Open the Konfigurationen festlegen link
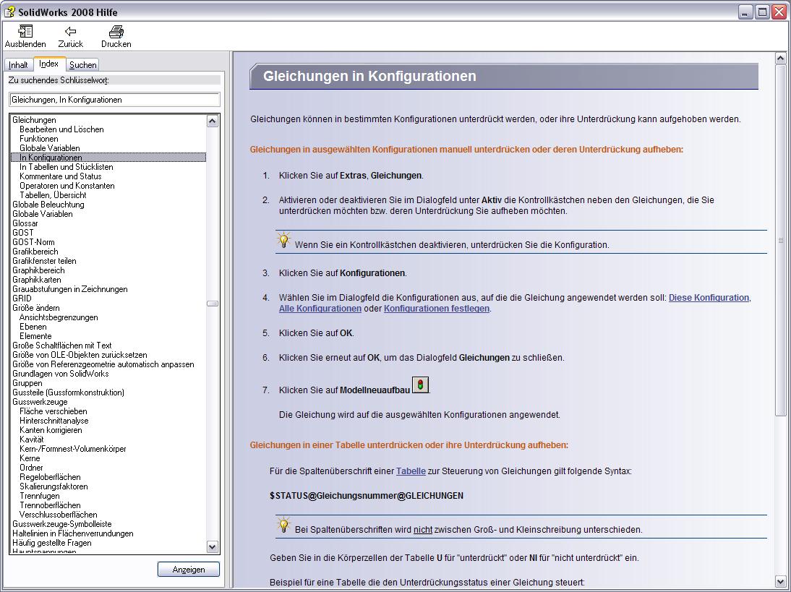 pos(437,308)
